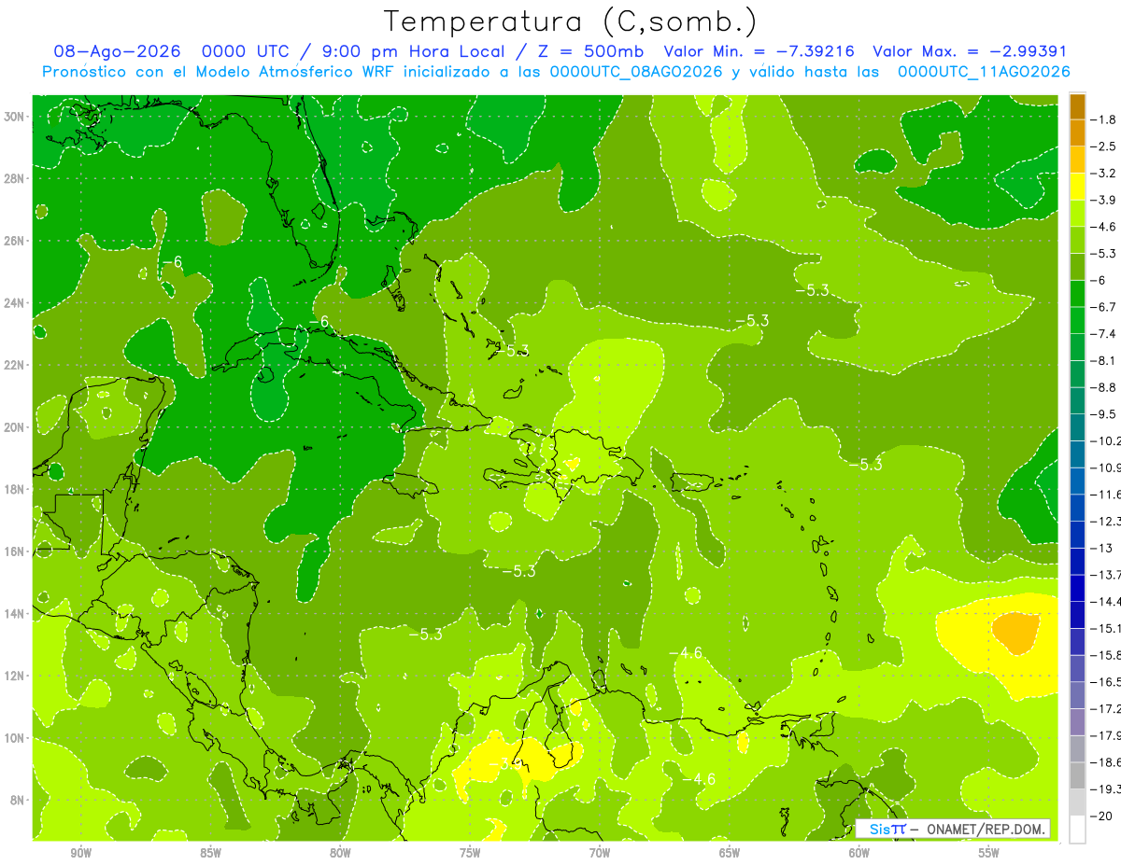Pick the legend swatch between -2.5 and -3.2
Image resolution: width=1121 pixels, height=865 pixels.
point(1077,160)
